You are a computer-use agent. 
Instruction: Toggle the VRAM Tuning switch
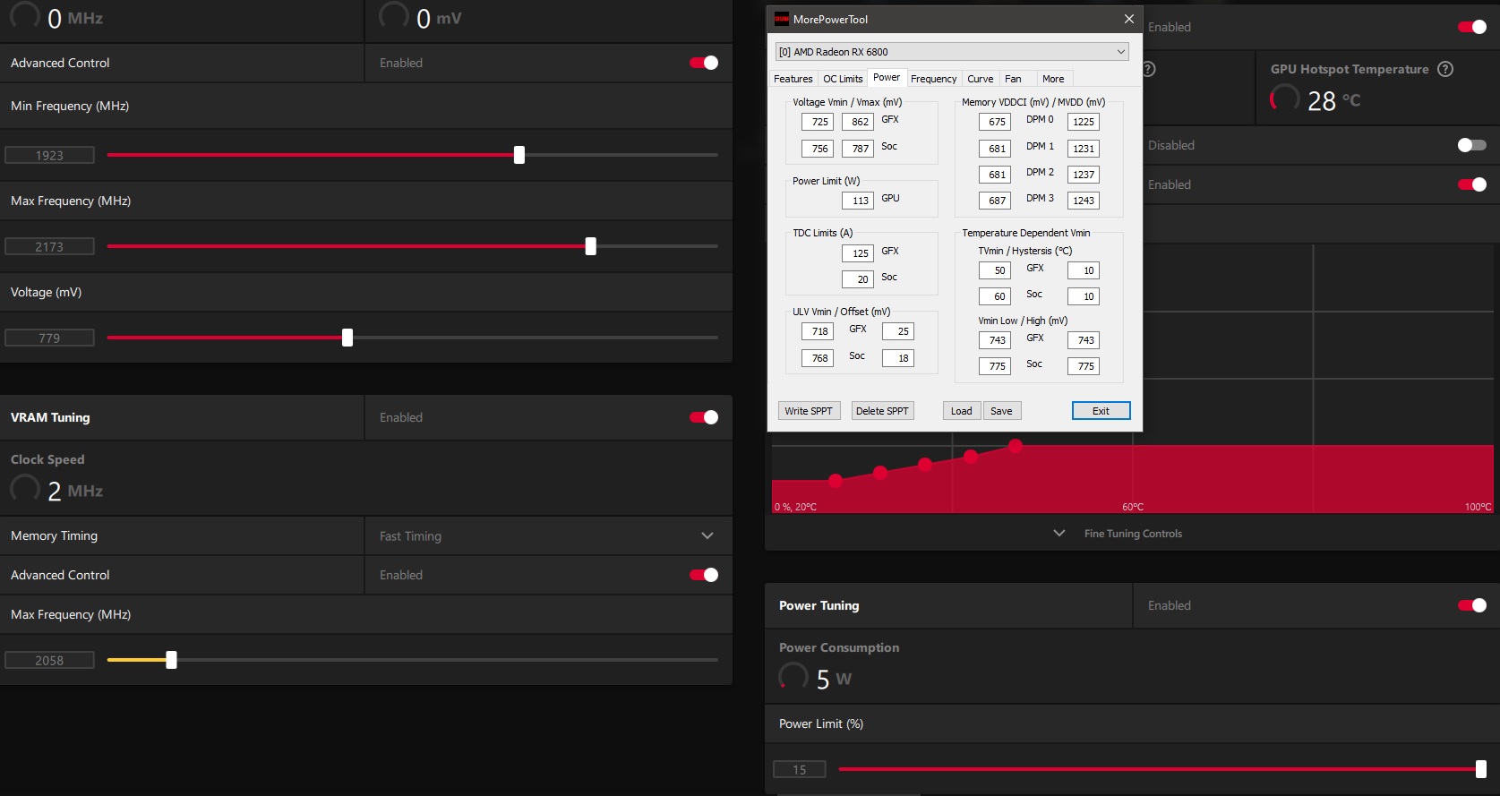point(704,417)
